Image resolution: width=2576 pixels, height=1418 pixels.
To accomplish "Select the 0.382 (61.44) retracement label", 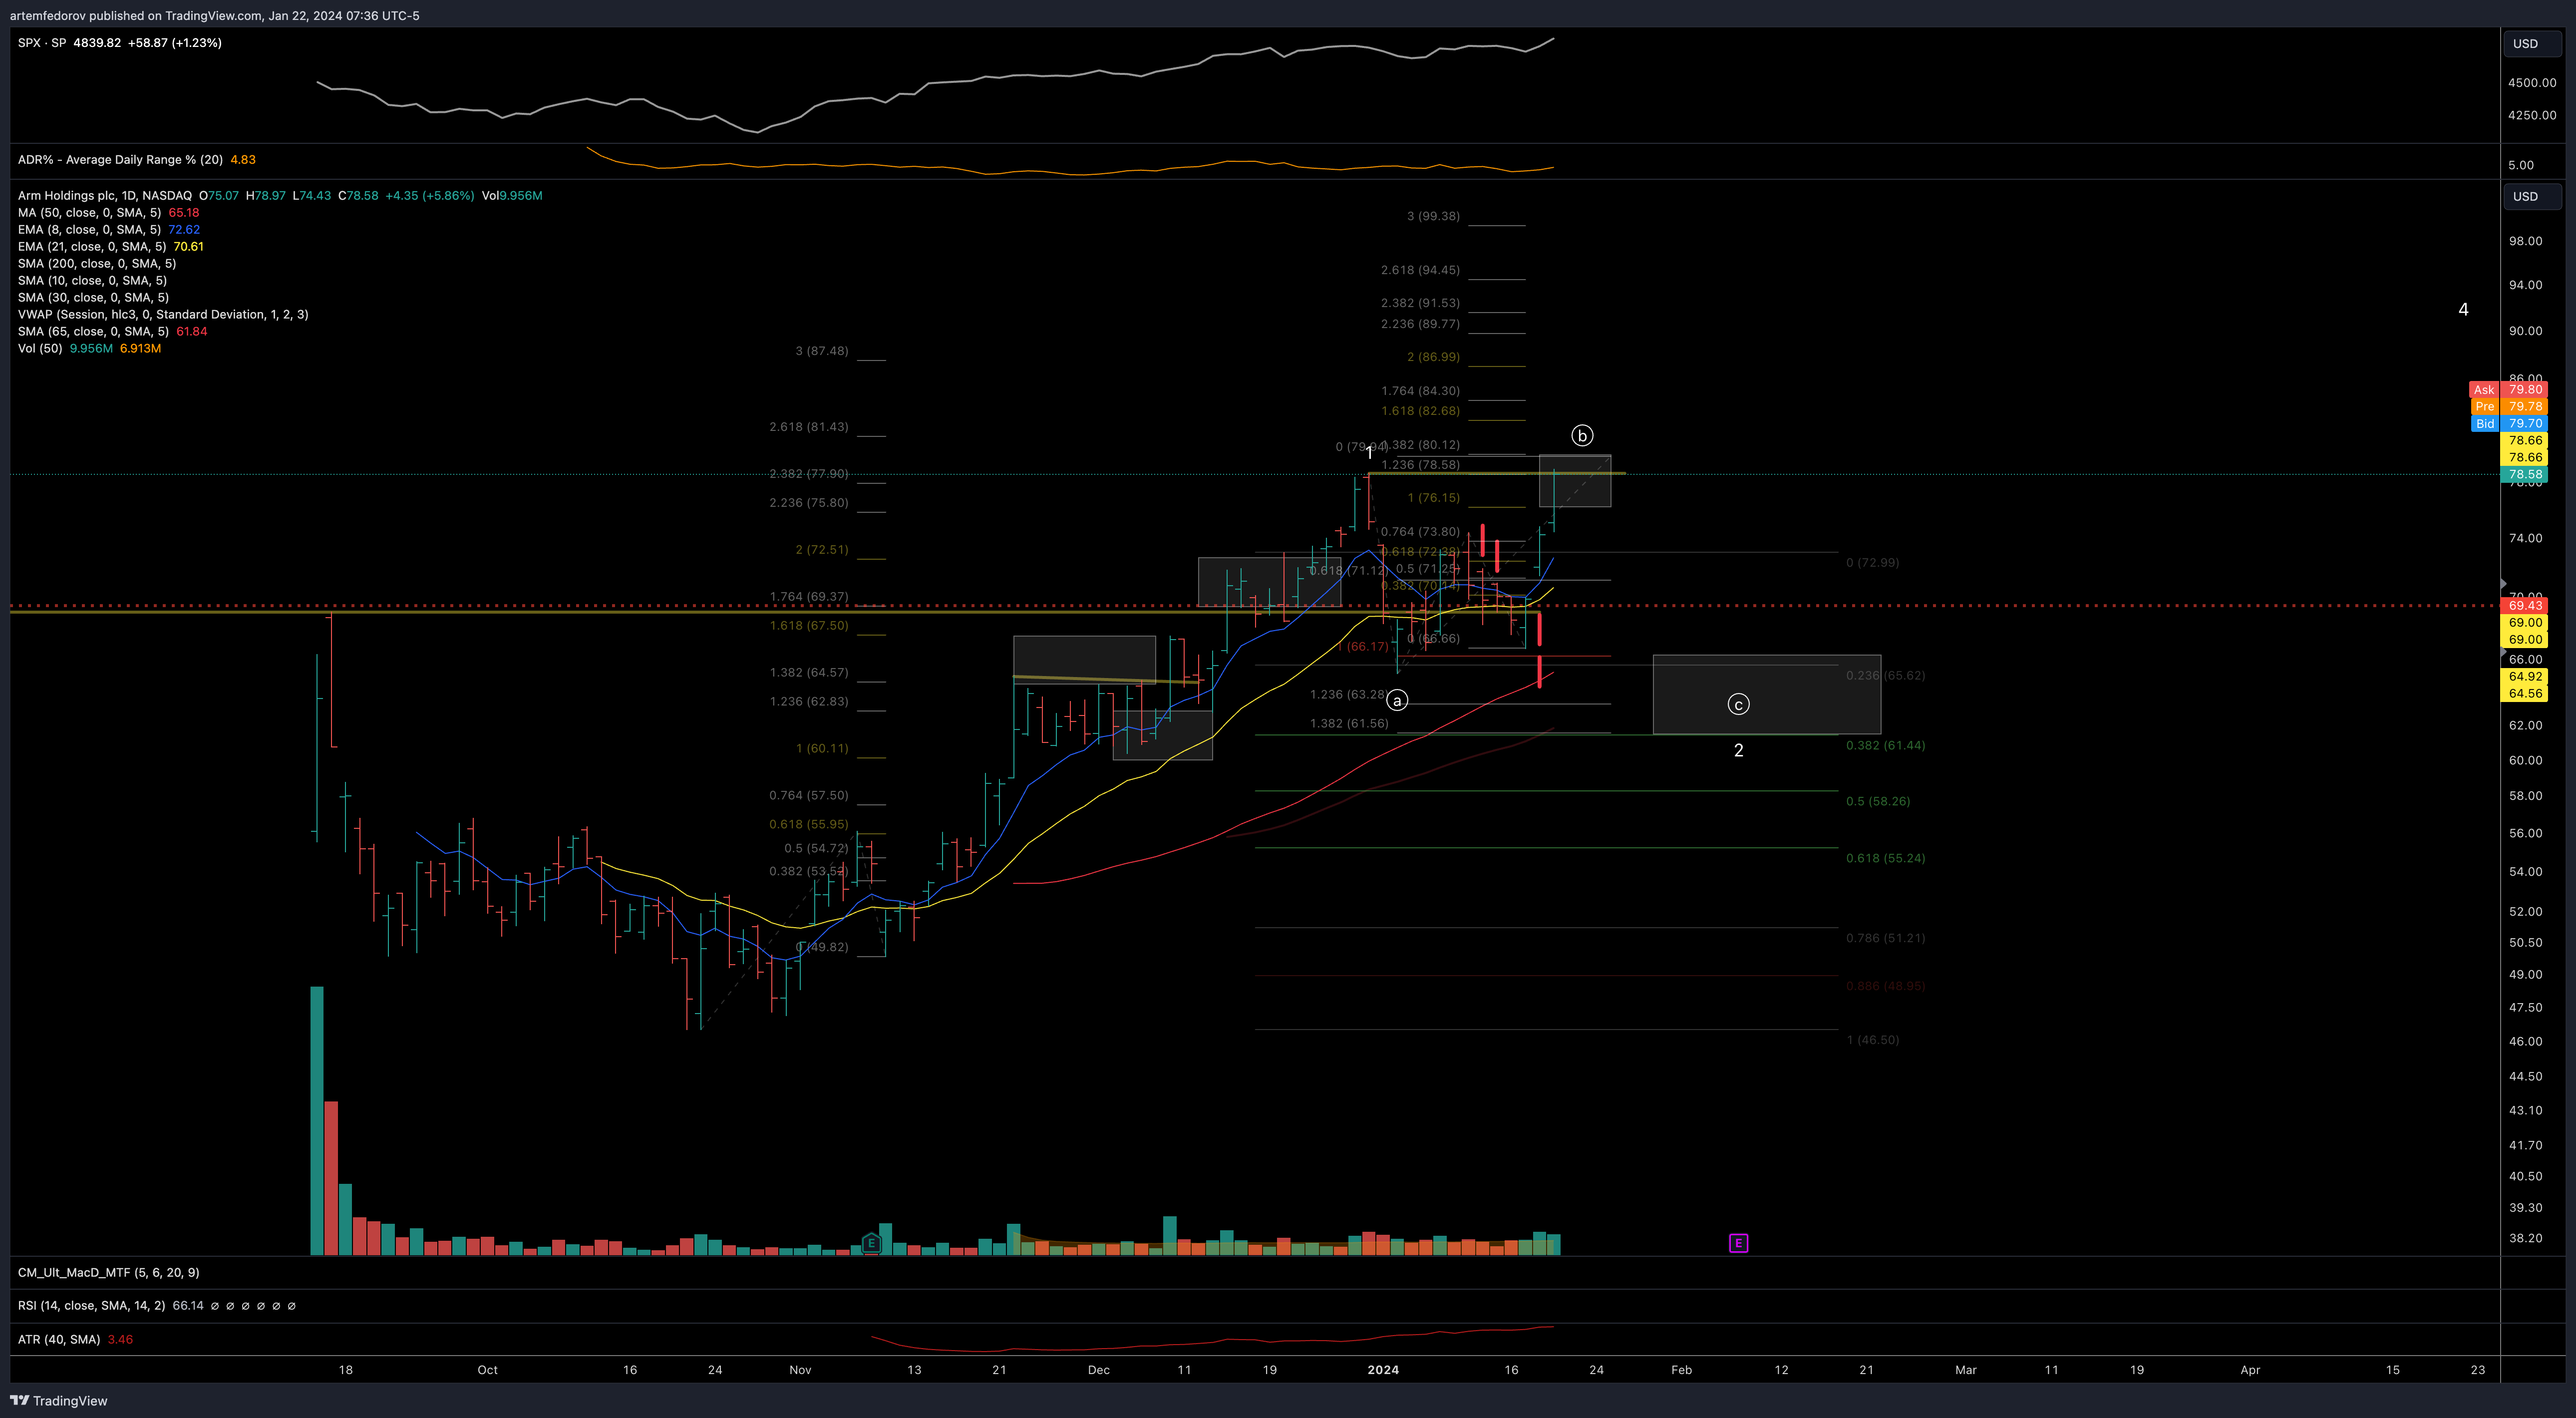I will (x=1885, y=745).
